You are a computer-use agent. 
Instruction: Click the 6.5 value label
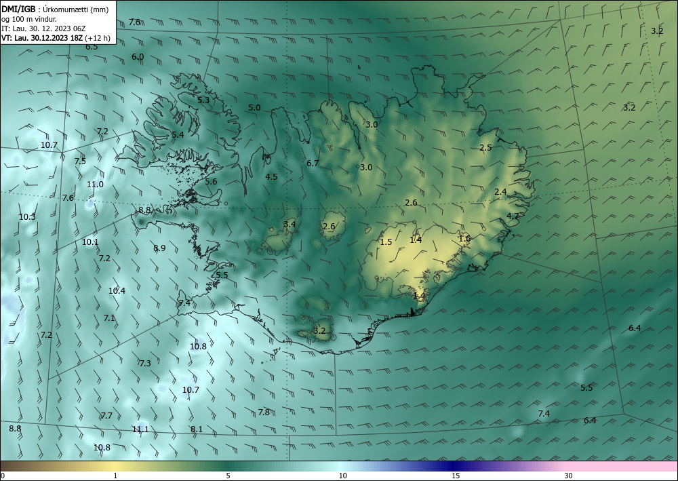(92, 47)
